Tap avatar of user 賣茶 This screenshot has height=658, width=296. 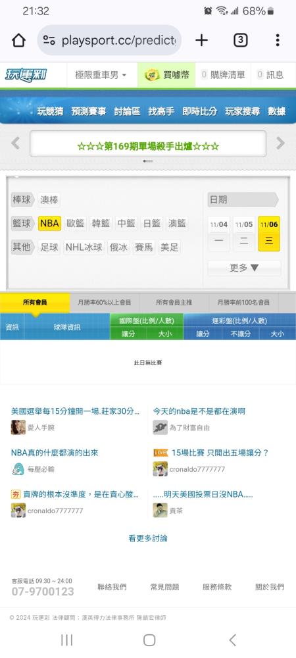(x=160, y=511)
